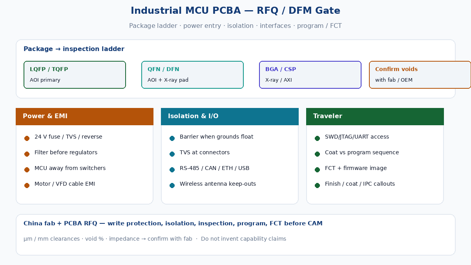Select the Confirm voids card
This screenshot has height=265, width=471.
(420, 75)
